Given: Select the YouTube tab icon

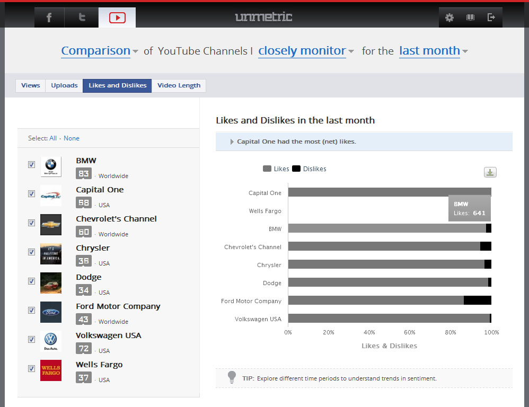Looking at the screenshot, I should click(x=117, y=17).
